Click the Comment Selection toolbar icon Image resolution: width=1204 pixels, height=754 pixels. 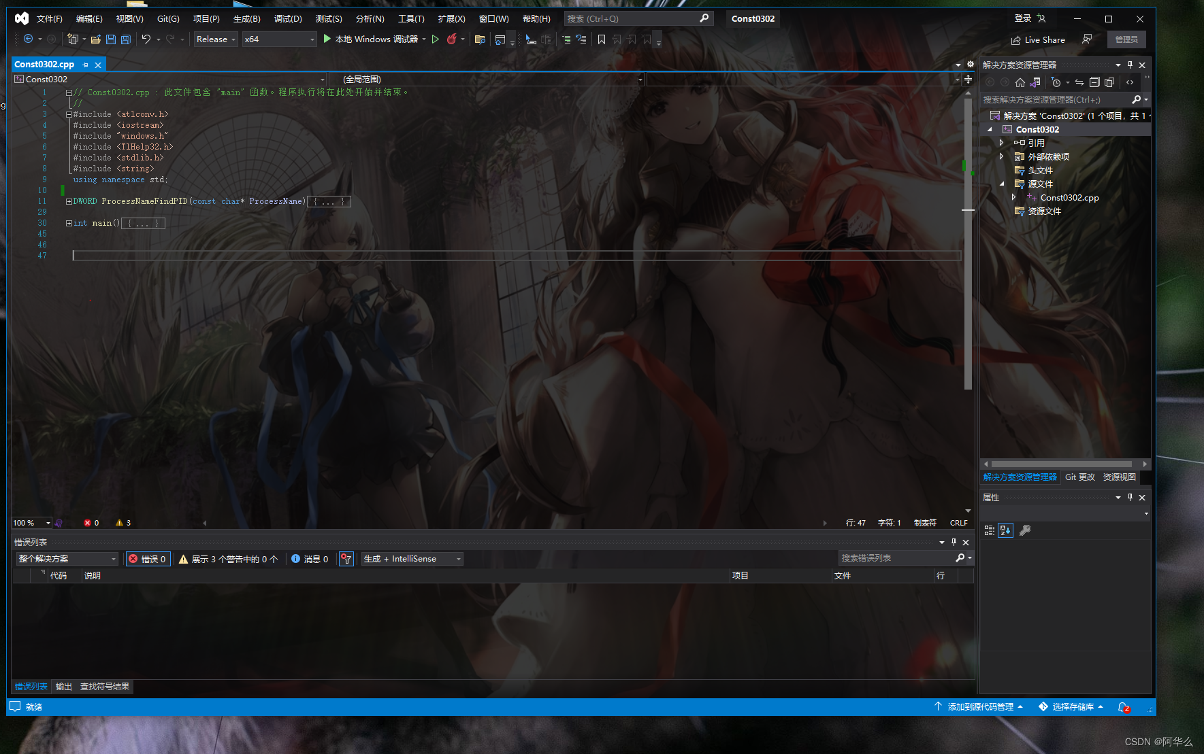pyautogui.click(x=566, y=39)
